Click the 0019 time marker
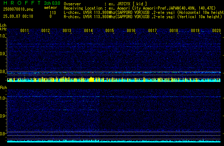Image resolution: width=224 pixels, height=146 pixels. 195,31
